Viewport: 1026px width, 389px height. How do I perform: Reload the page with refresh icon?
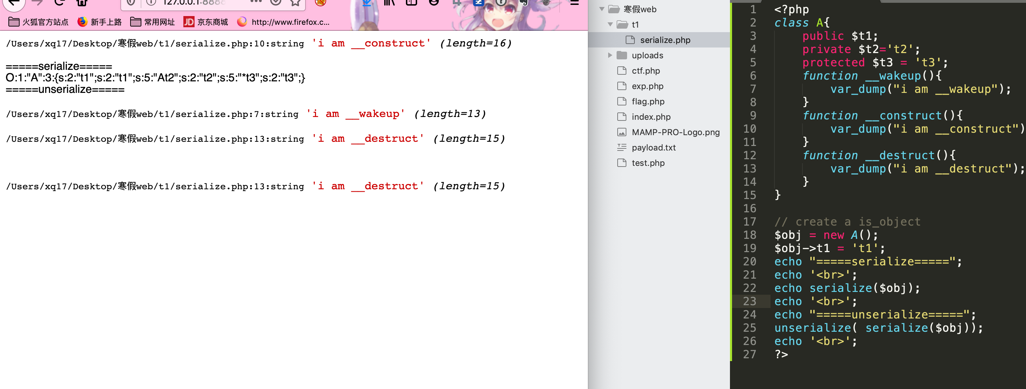[59, 2]
